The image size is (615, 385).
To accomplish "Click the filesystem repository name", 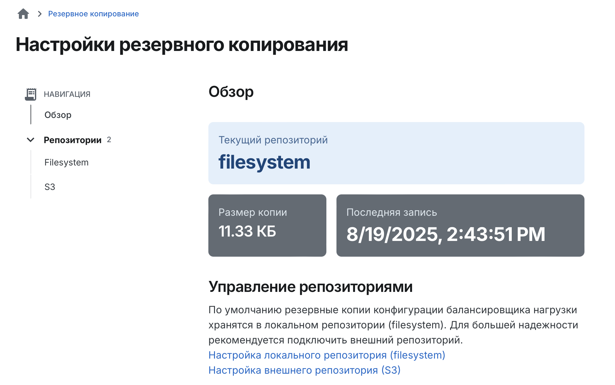I will tap(264, 162).
